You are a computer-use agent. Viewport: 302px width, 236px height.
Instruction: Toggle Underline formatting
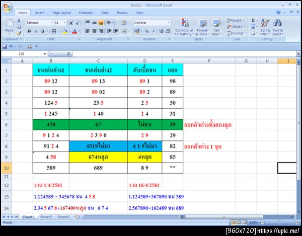pyautogui.click(x=43, y=31)
